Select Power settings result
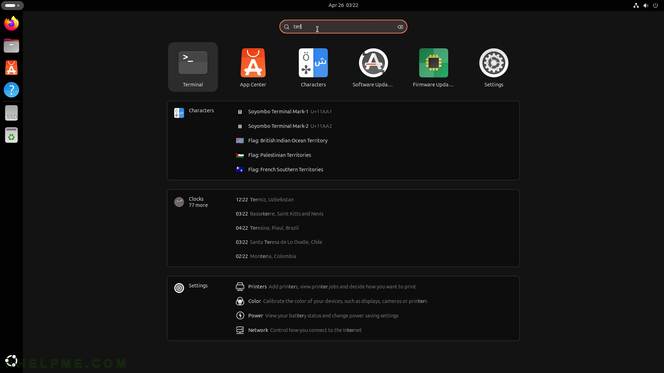This screenshot has width=664, height=373. [x=375, y=316]
